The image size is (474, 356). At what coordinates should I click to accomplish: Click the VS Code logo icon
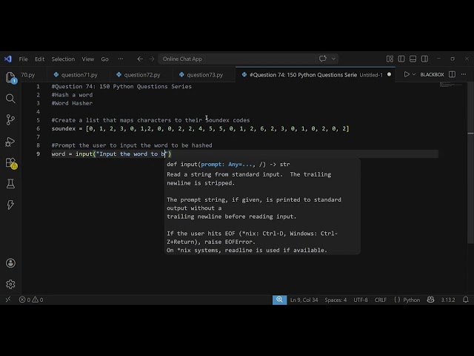pos(8,59)
